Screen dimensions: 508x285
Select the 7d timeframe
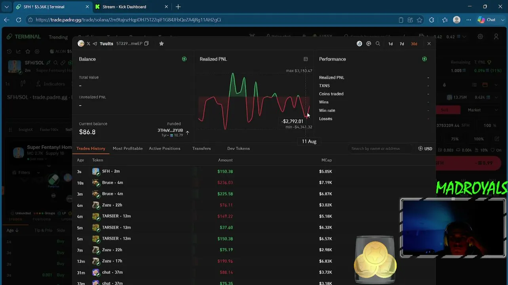(x=401, y=44)
